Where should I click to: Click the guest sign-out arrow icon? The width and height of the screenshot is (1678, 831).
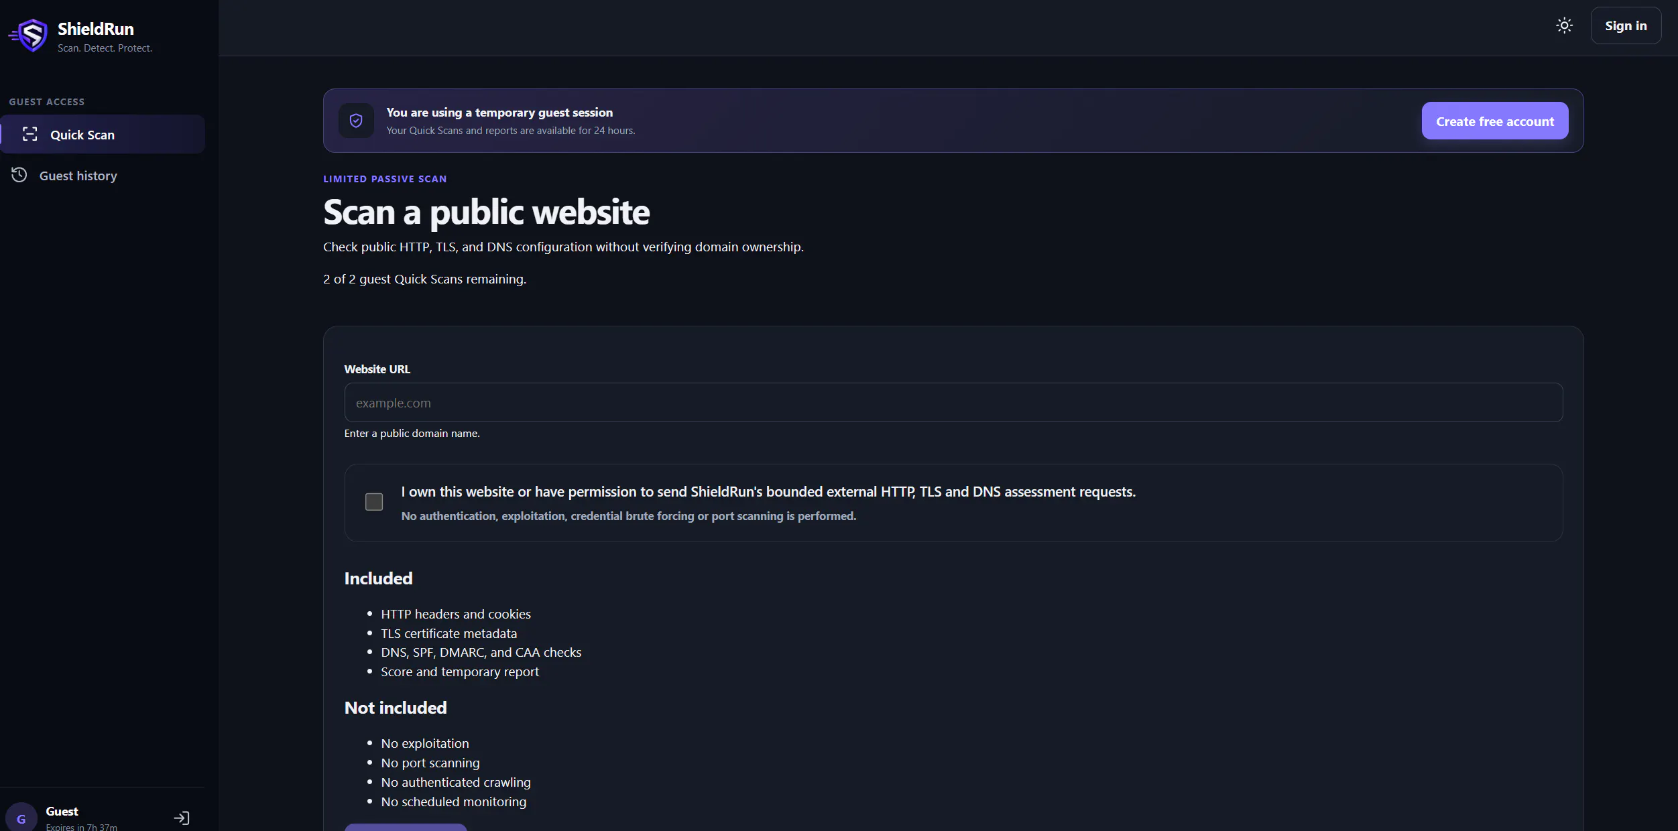(x=182, y=818)
